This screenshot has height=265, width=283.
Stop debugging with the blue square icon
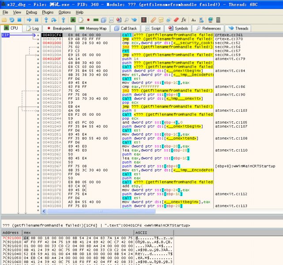tap(19, 20)
